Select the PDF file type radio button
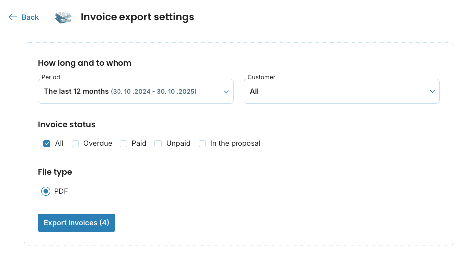This screenshot has height=260, width=474. (x=46, y=191)
